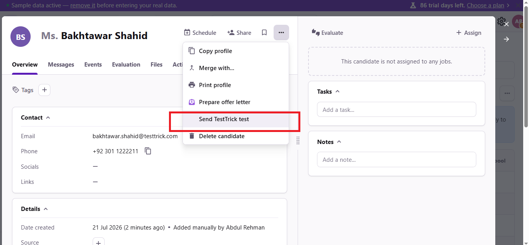The height and width of the screenshot is (245, 529).
Task: Bookmark the candidate with bookmark icon
Action: pos(264,33)
